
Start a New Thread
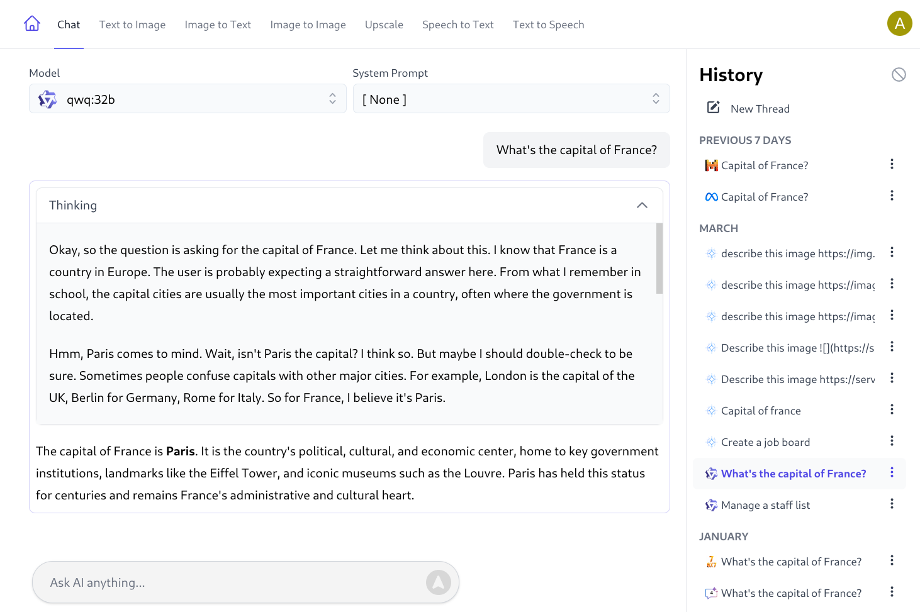tap(760, 109)
